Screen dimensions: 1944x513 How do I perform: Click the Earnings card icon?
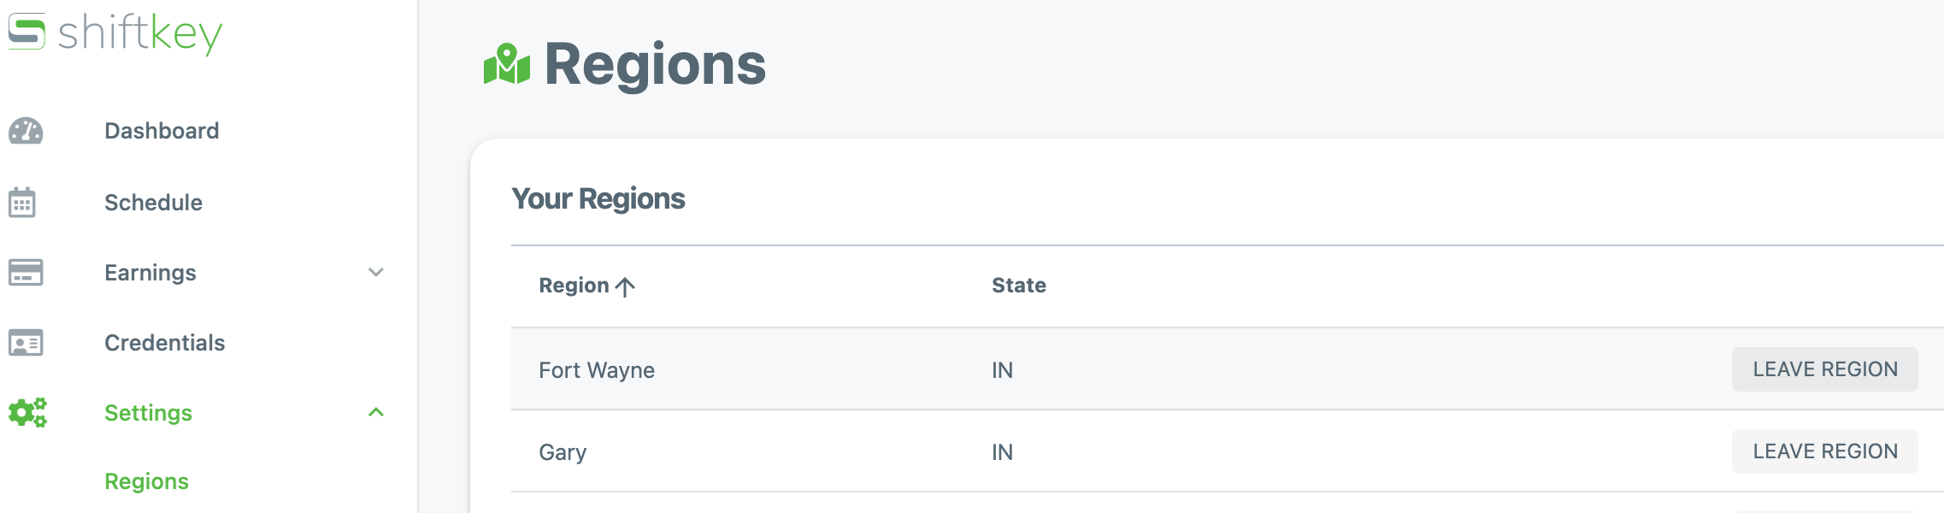(26, 273)
